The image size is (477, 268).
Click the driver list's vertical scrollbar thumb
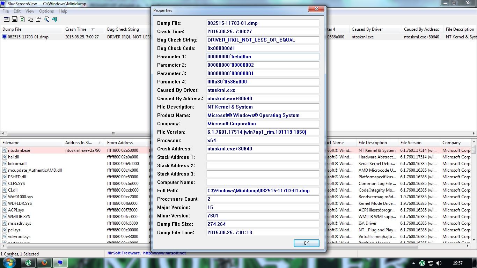(474, 150)
